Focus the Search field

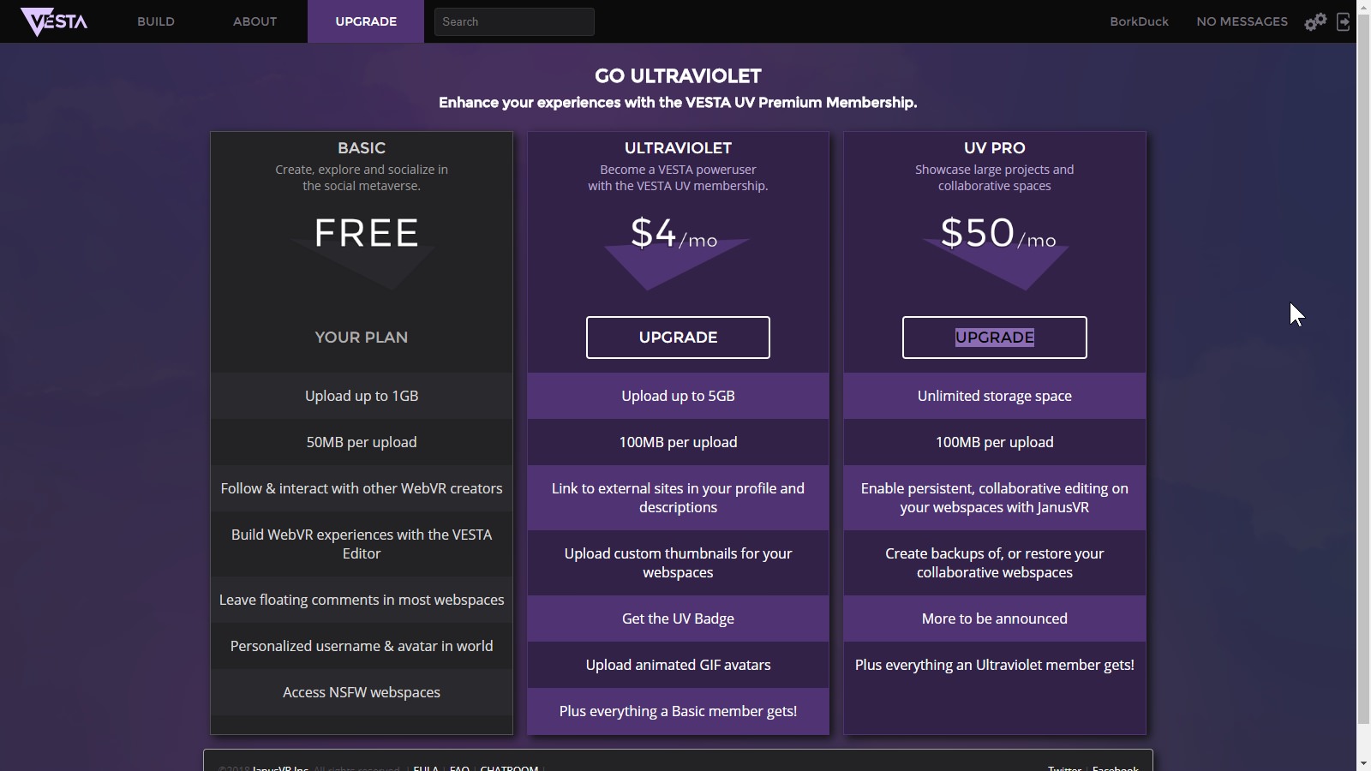pos(514,21)
